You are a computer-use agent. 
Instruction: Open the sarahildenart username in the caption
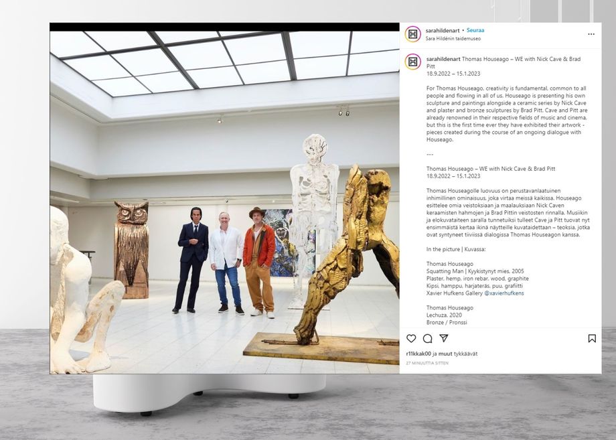pos(443,59)
